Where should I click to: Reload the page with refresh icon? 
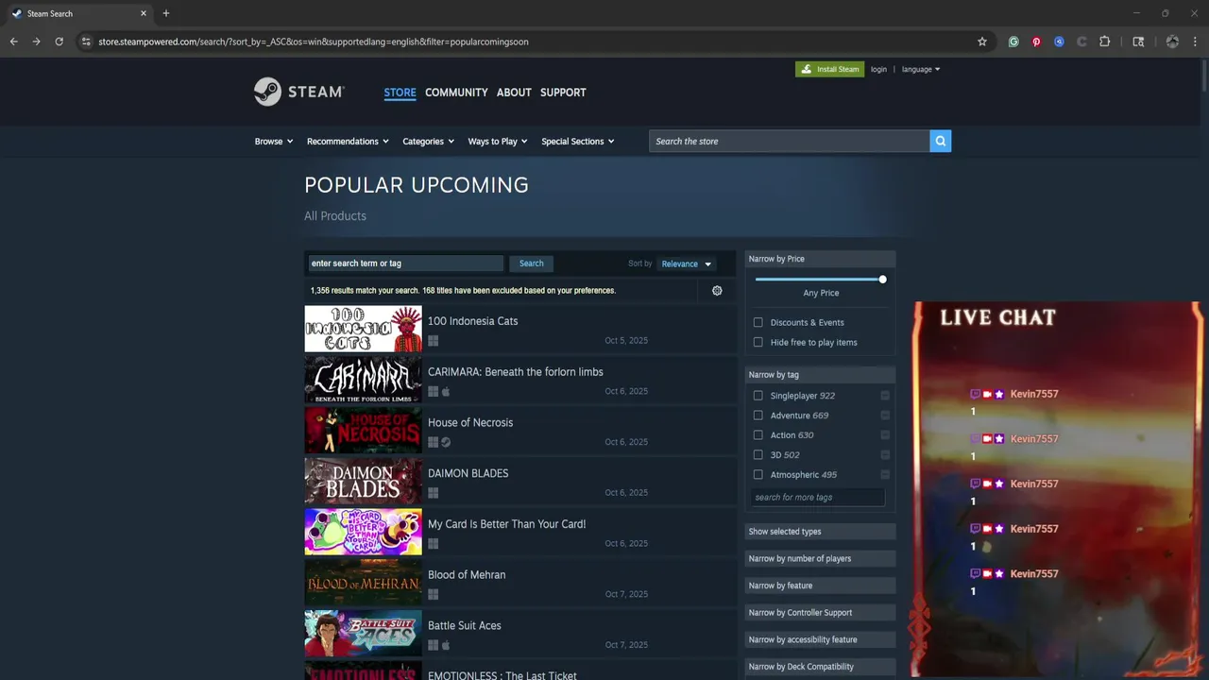[x=59, y=42]
